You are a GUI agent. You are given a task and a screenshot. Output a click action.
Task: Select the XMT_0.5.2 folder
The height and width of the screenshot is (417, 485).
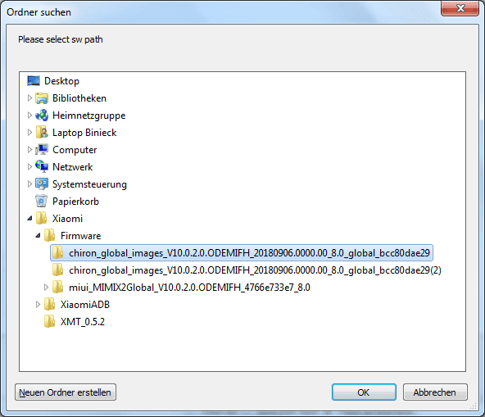[75, 322]
